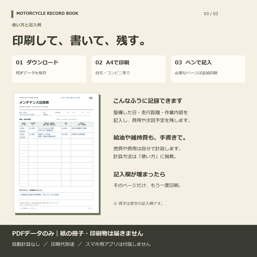Click the "前後タイヤ交換" work entry
The width and height of the screenshot is (257, 257).
pos(44,134)
